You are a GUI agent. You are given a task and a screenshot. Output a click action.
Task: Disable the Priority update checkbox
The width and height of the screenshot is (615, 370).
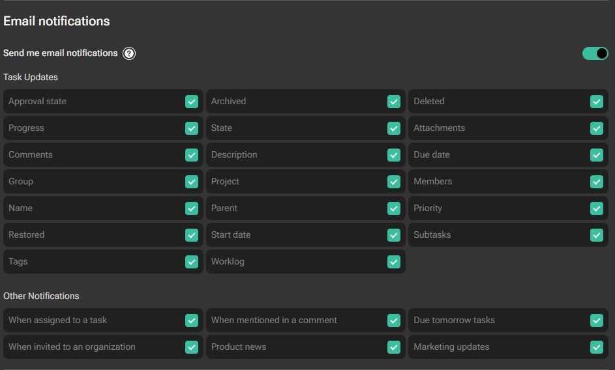coord(597,208)
